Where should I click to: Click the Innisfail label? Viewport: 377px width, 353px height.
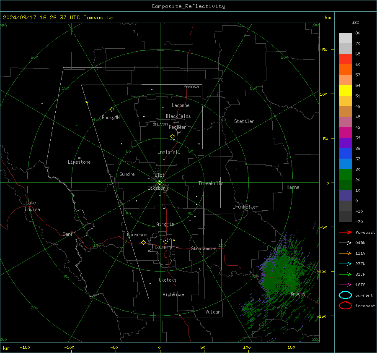pyautogui.click(x=169, y=152)
